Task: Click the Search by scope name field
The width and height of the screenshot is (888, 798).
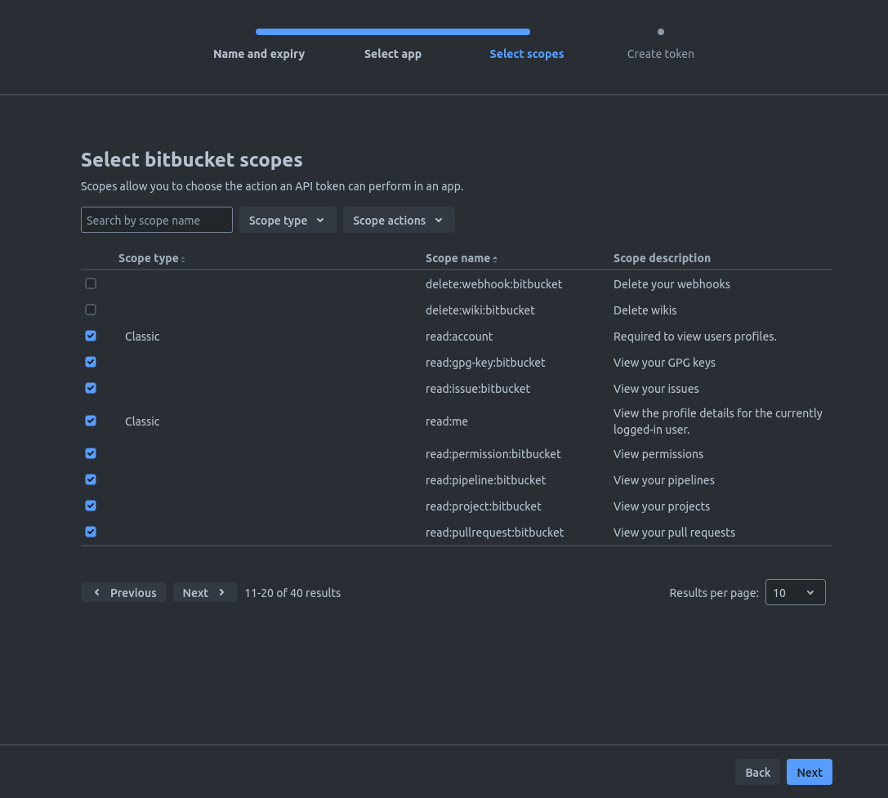Action: point(157,220)
